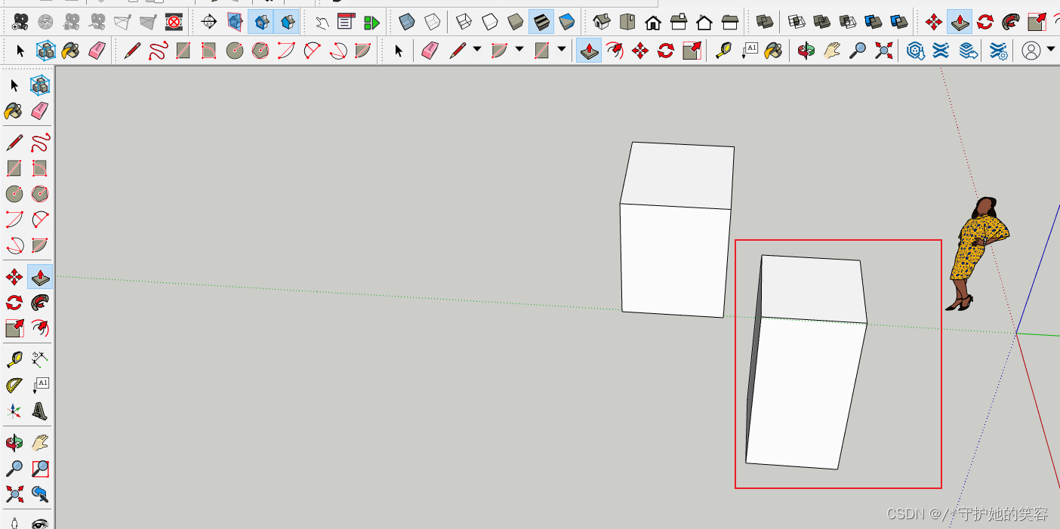Switch to Front view
Screen dimensions: 1060x529
click(653, 22)
